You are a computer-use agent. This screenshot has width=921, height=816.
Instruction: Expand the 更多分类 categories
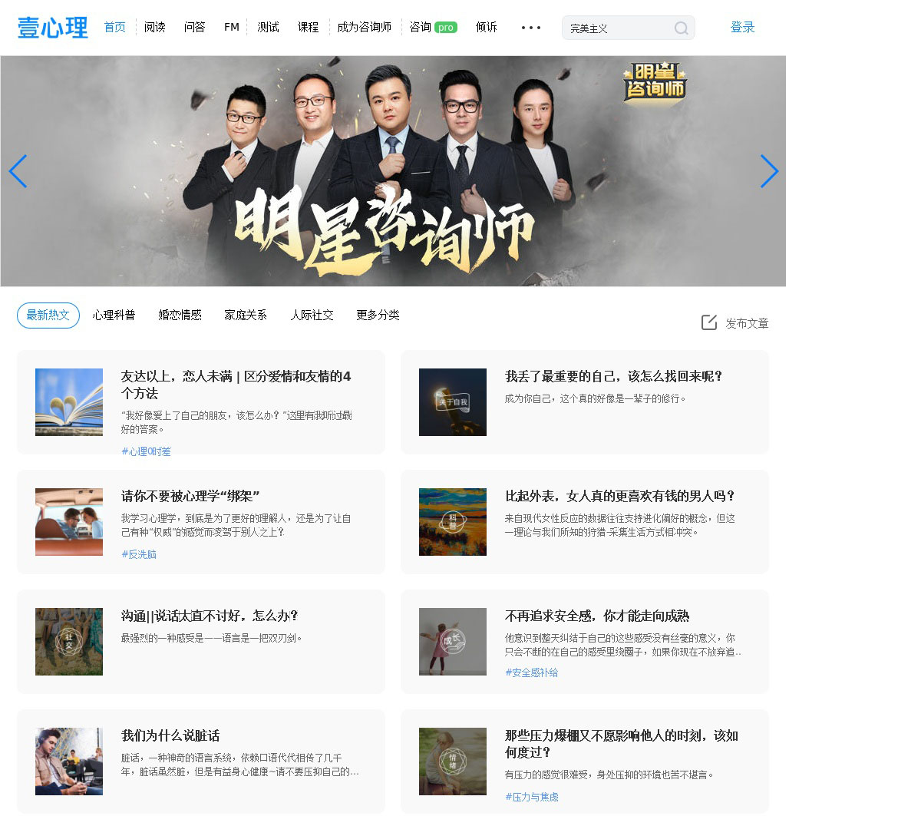point(378,315)
